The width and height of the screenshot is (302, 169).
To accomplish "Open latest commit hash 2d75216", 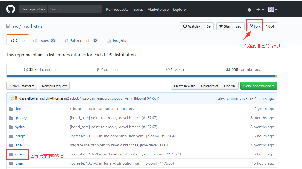I will (x=246, y=99).
